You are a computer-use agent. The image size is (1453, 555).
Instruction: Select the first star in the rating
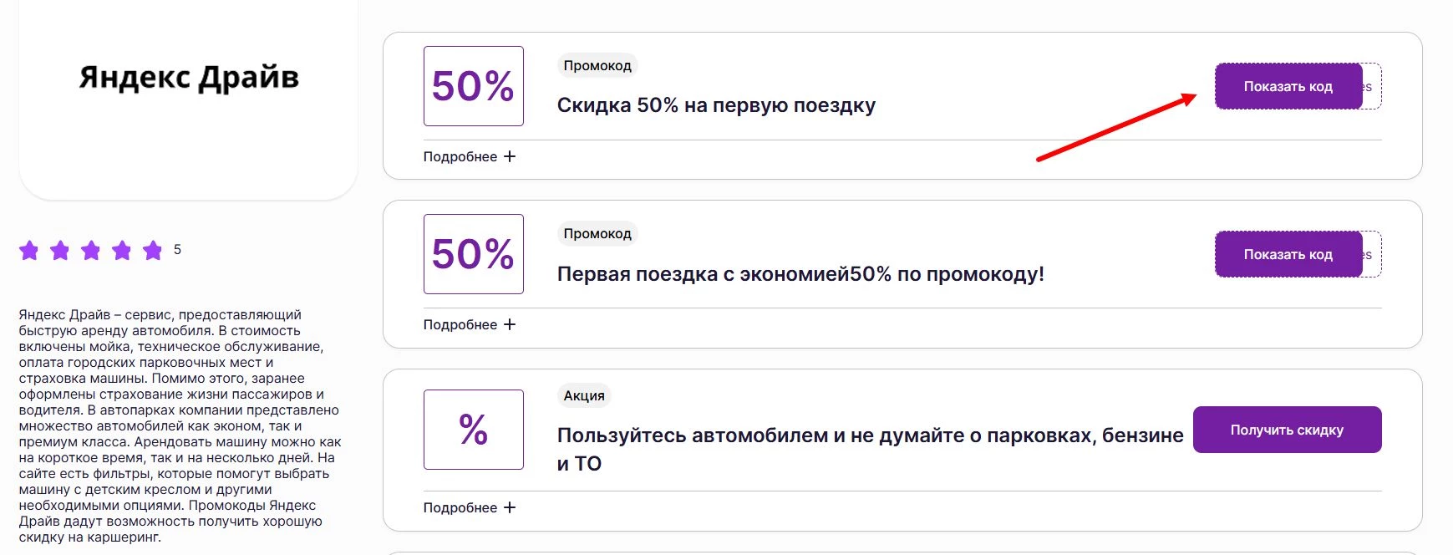coord(28,249)
